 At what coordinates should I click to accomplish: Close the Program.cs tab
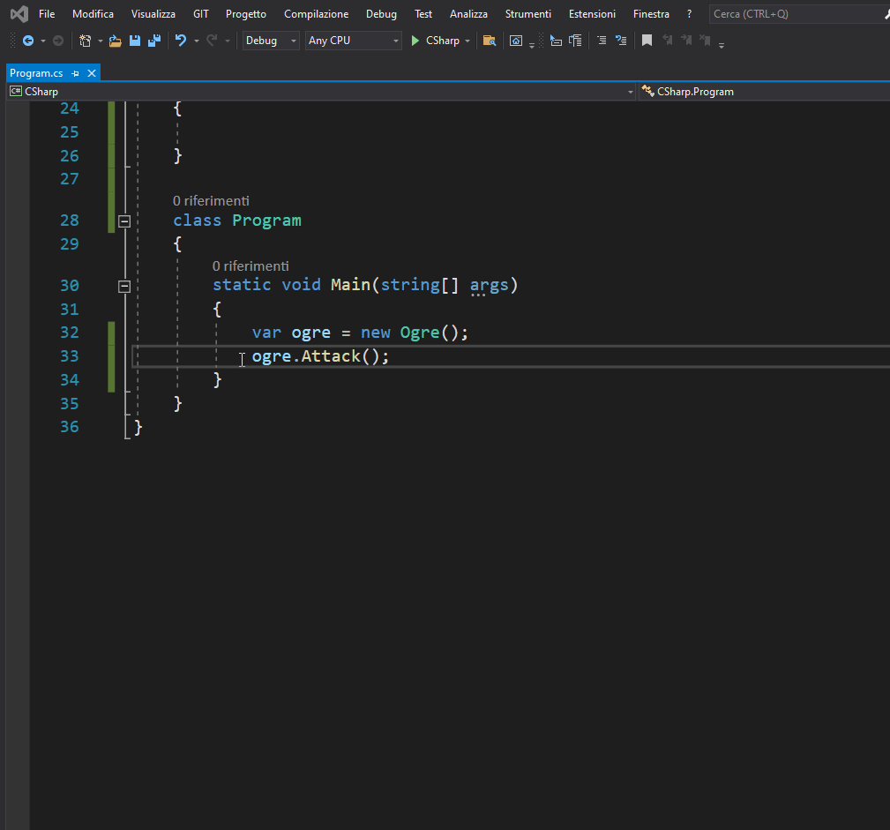click(90, 73)
